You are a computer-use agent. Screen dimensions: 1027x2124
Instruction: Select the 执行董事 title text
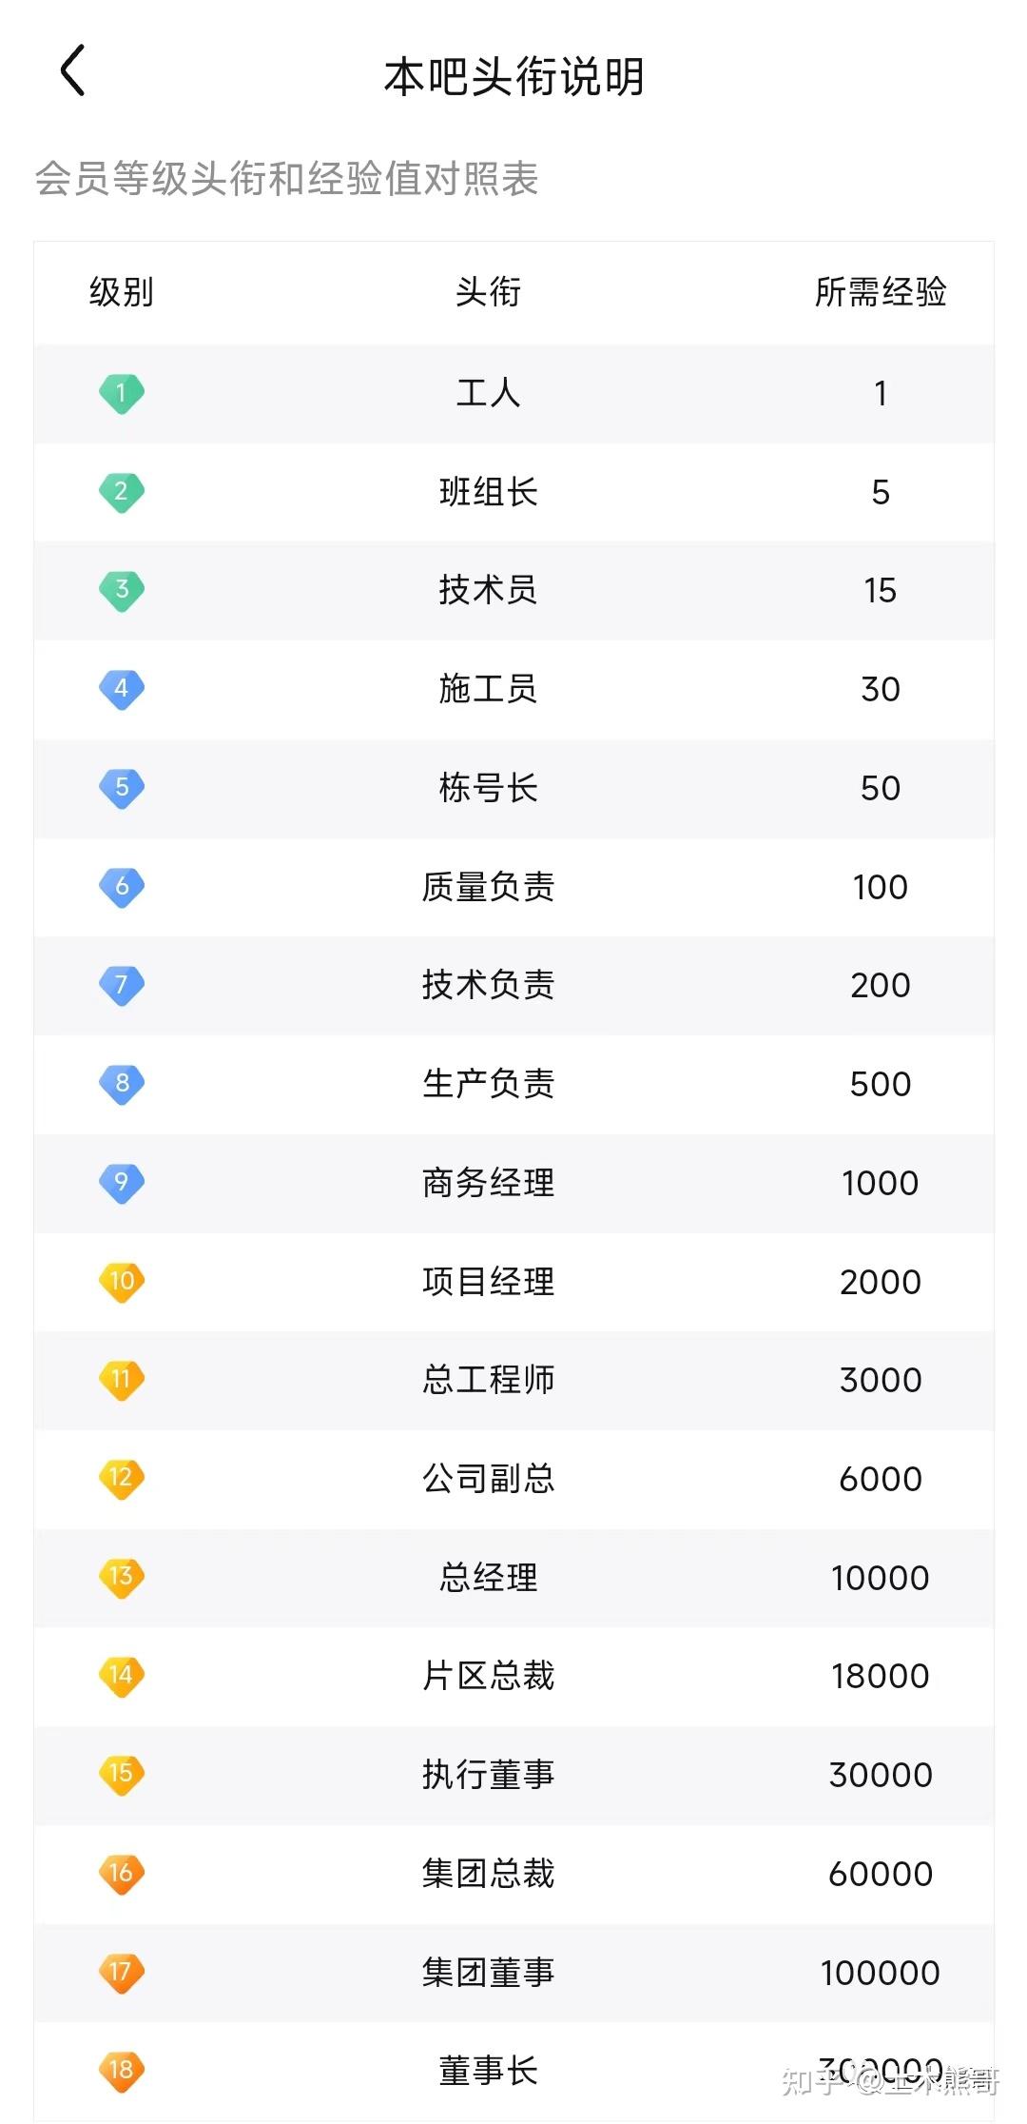pos(488,1775)
